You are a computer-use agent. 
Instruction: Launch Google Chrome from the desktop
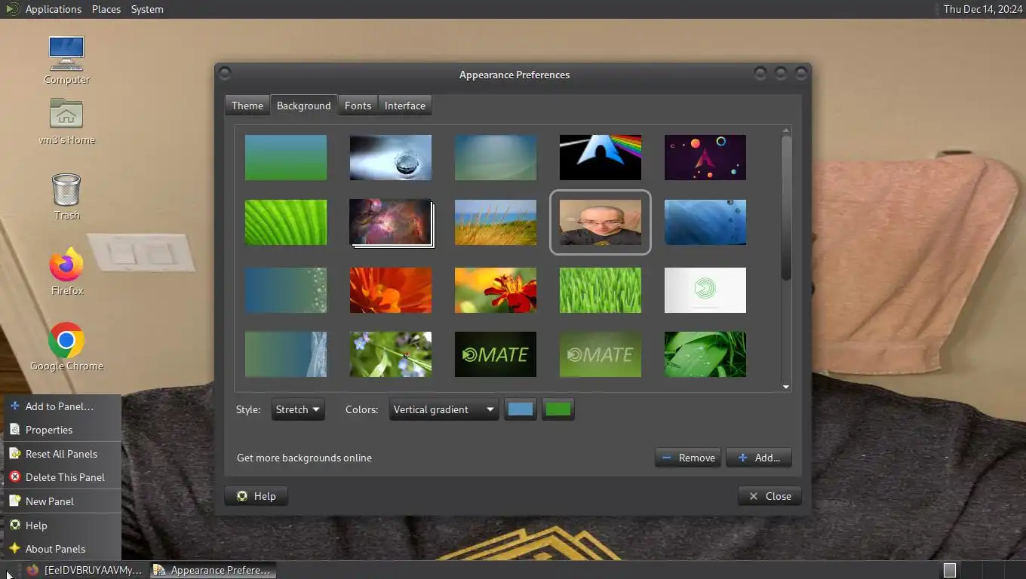[66, 347]
